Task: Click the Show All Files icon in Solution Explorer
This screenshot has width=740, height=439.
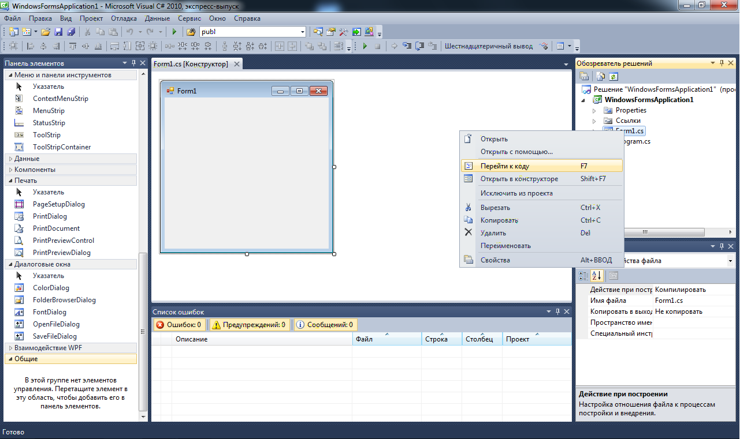Action: click(x=601, y=76)
